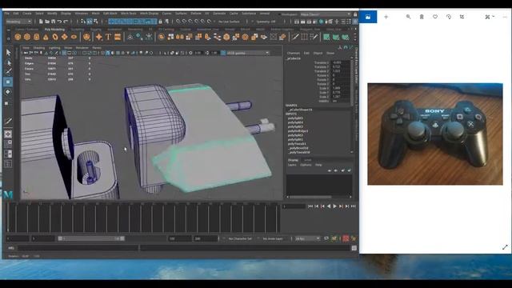Viewport: 512px width, 288px height.
Task: Toggle the selection lock icon in status line
Action: (160, 22)
